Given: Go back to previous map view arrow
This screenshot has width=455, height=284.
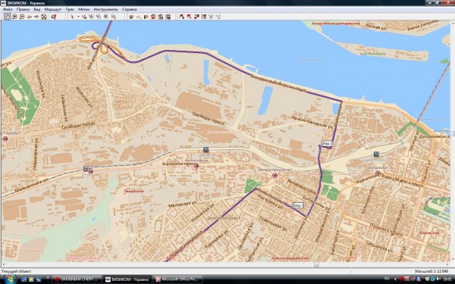Looking at the screenshot, I should 29,17.
